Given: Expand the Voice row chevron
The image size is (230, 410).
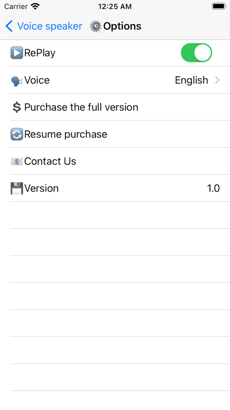Looking at the screenshot, I should click(x=217, y=80).
